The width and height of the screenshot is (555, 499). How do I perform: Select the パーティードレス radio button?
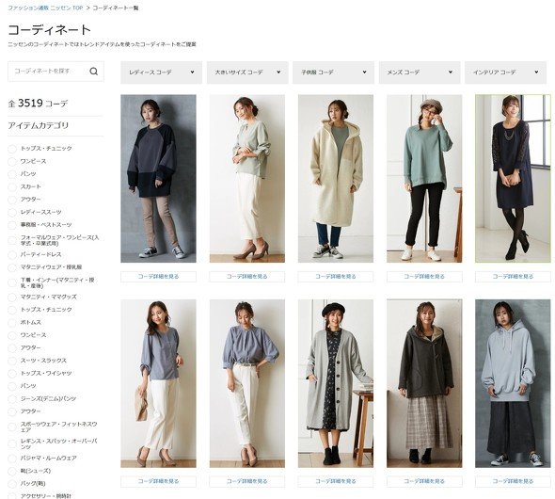(x=12, y=255)
